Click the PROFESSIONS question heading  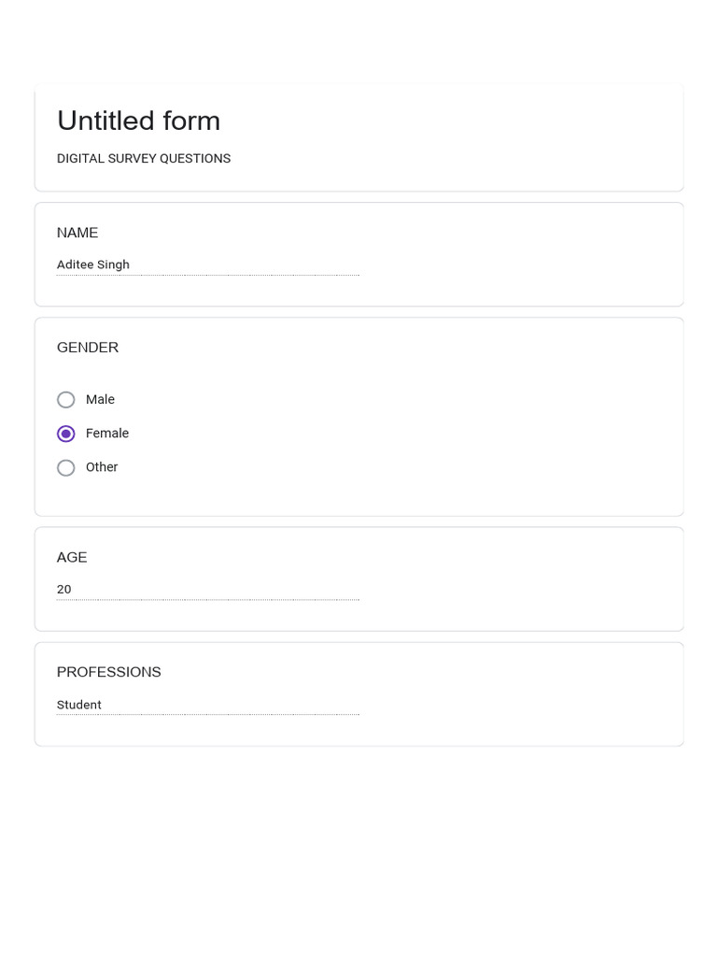(x=109, y=672)
